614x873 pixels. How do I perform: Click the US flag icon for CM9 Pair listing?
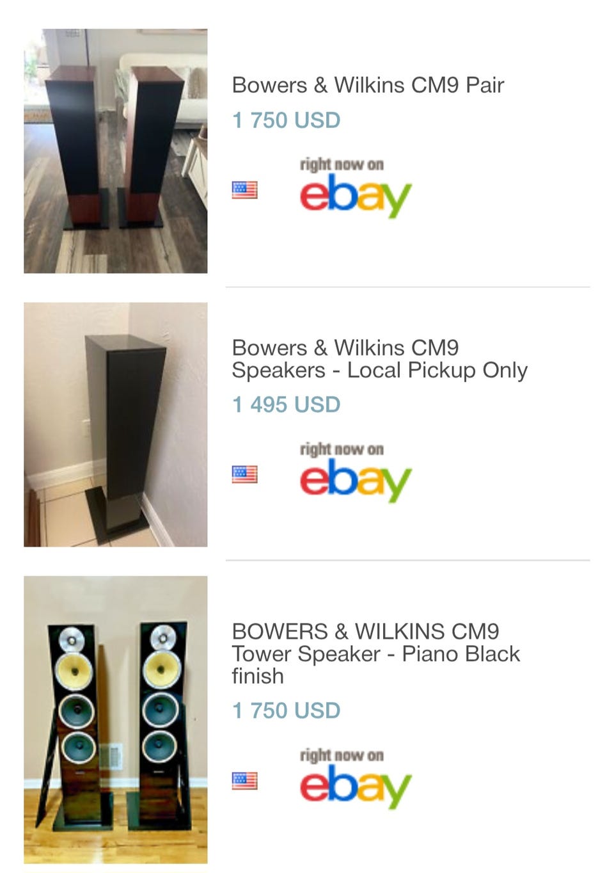[x=244, y=190]
